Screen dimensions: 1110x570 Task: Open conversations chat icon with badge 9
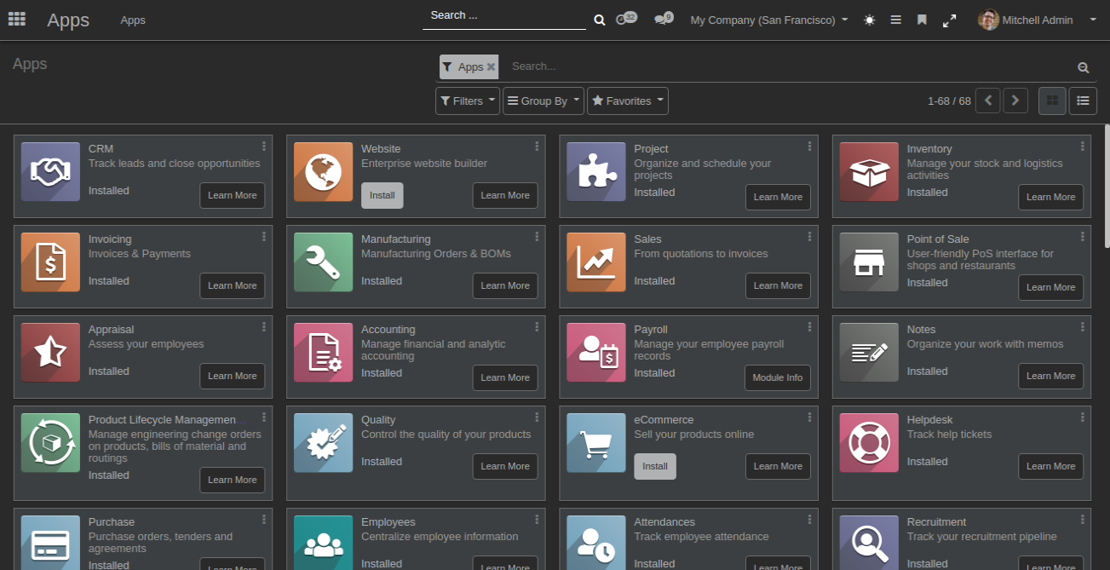(x=664, y=19)
